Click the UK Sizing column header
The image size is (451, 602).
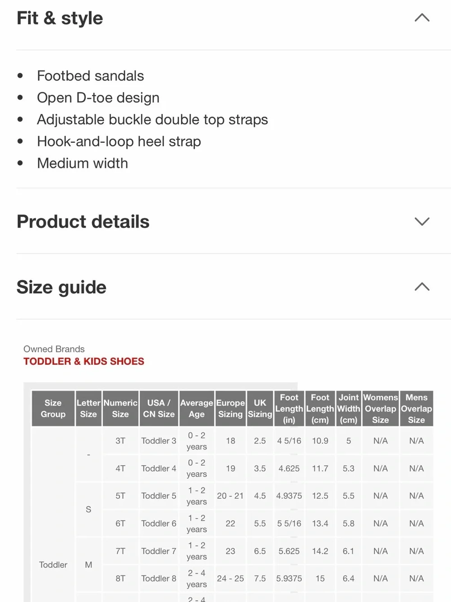tap(260, 408)
